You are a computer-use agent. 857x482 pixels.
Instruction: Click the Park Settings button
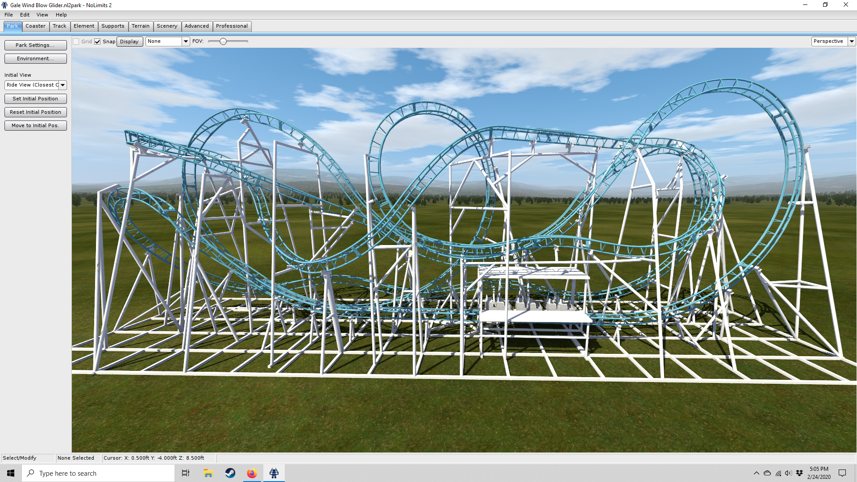point(35,45)
